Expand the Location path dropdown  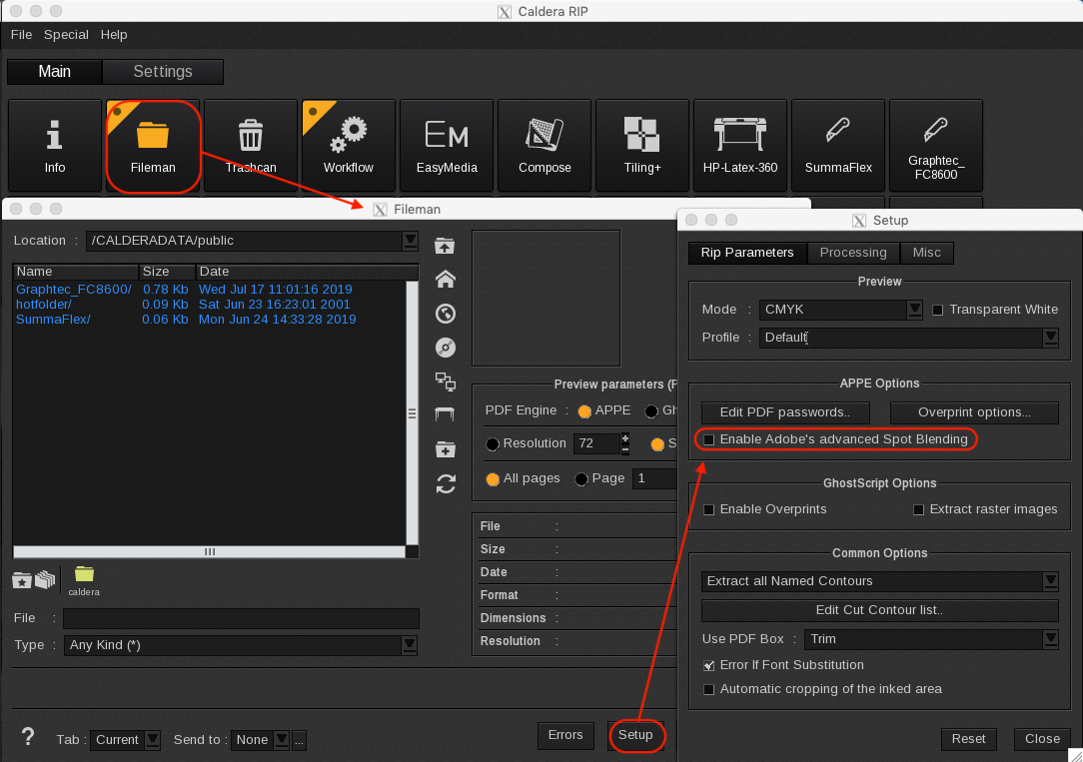point(410,241)
